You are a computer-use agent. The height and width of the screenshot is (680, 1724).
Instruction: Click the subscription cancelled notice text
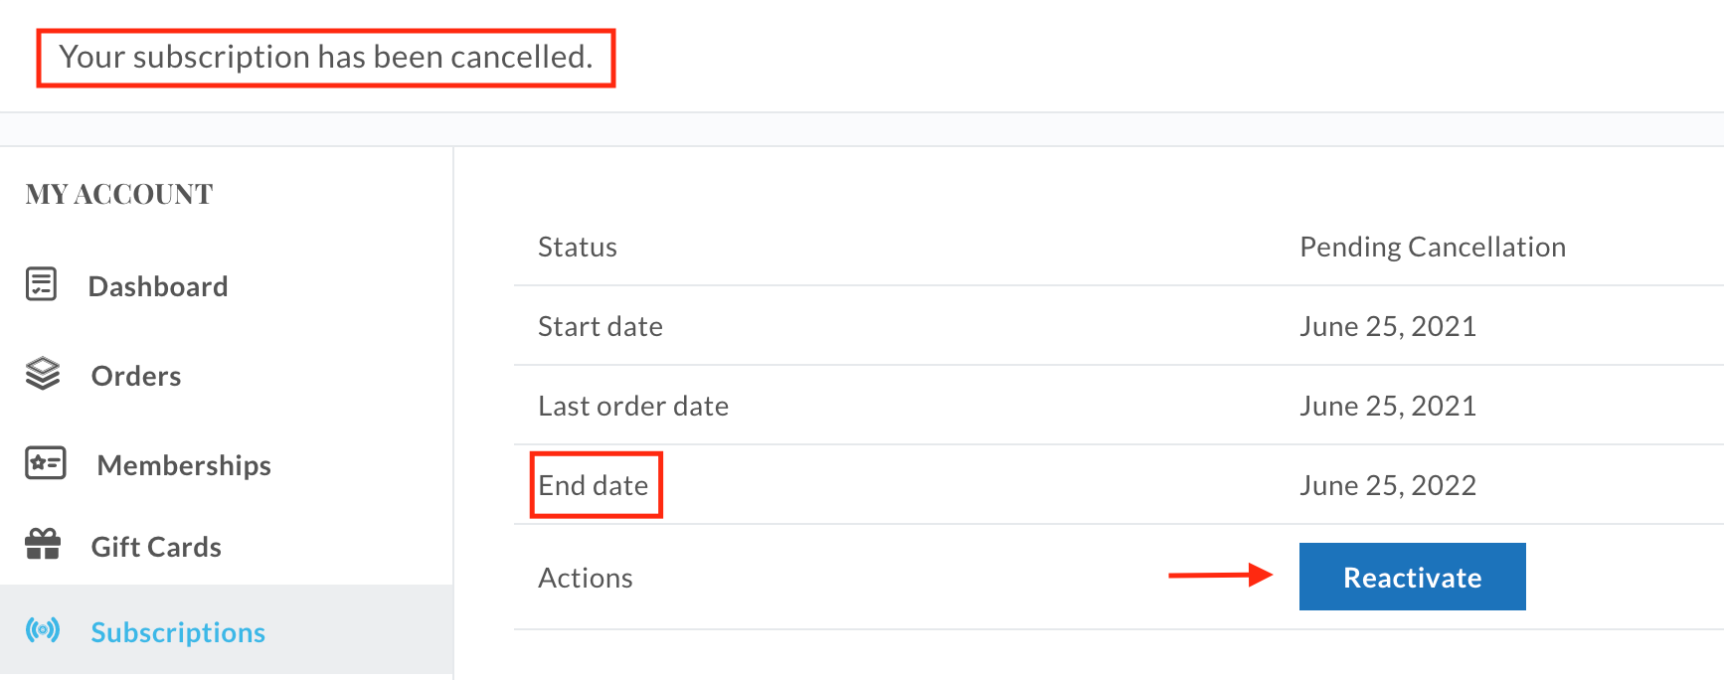point(326,57)
